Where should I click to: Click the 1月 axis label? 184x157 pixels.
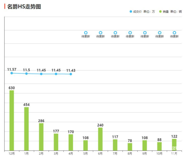click(x=26, y=153)
